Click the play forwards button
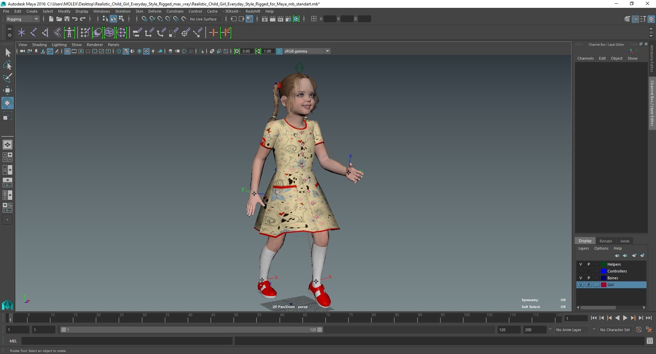The height and width of the screenshot is (354, 656). point(625,318)
